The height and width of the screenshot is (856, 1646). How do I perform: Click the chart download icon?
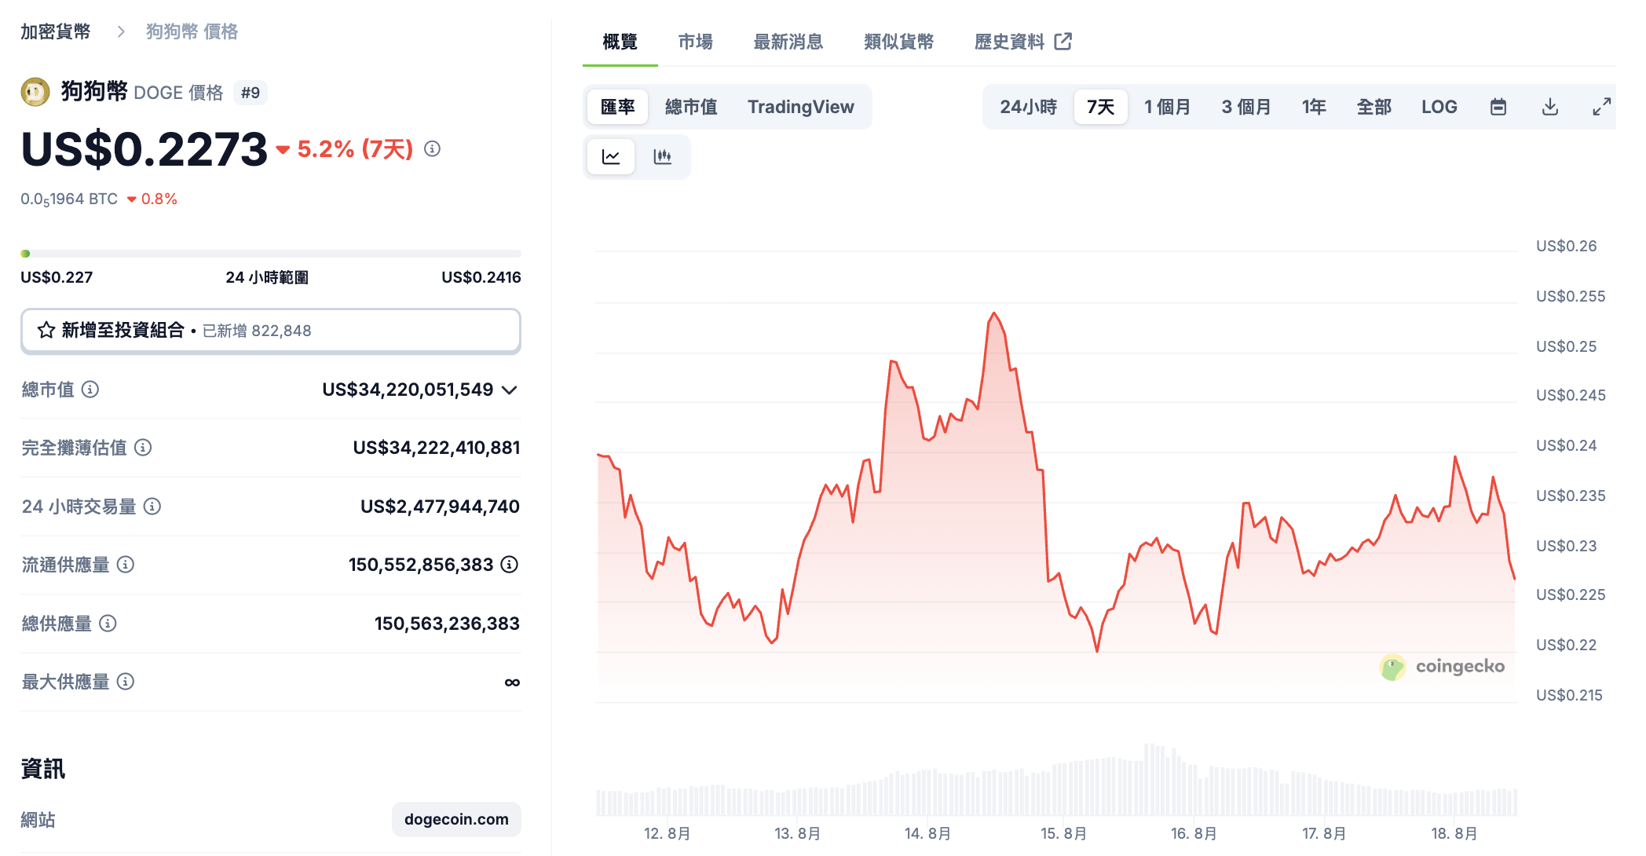1550,106
